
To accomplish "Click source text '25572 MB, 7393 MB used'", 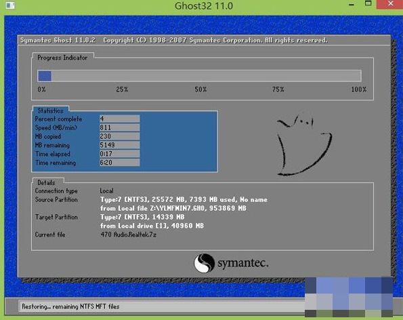I will [194, 199].
